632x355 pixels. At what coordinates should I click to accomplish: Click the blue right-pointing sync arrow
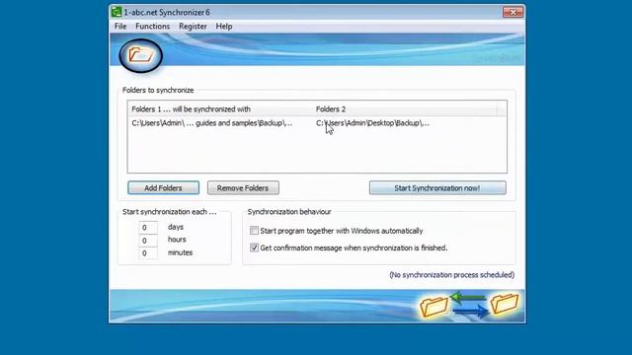point(471,312)
